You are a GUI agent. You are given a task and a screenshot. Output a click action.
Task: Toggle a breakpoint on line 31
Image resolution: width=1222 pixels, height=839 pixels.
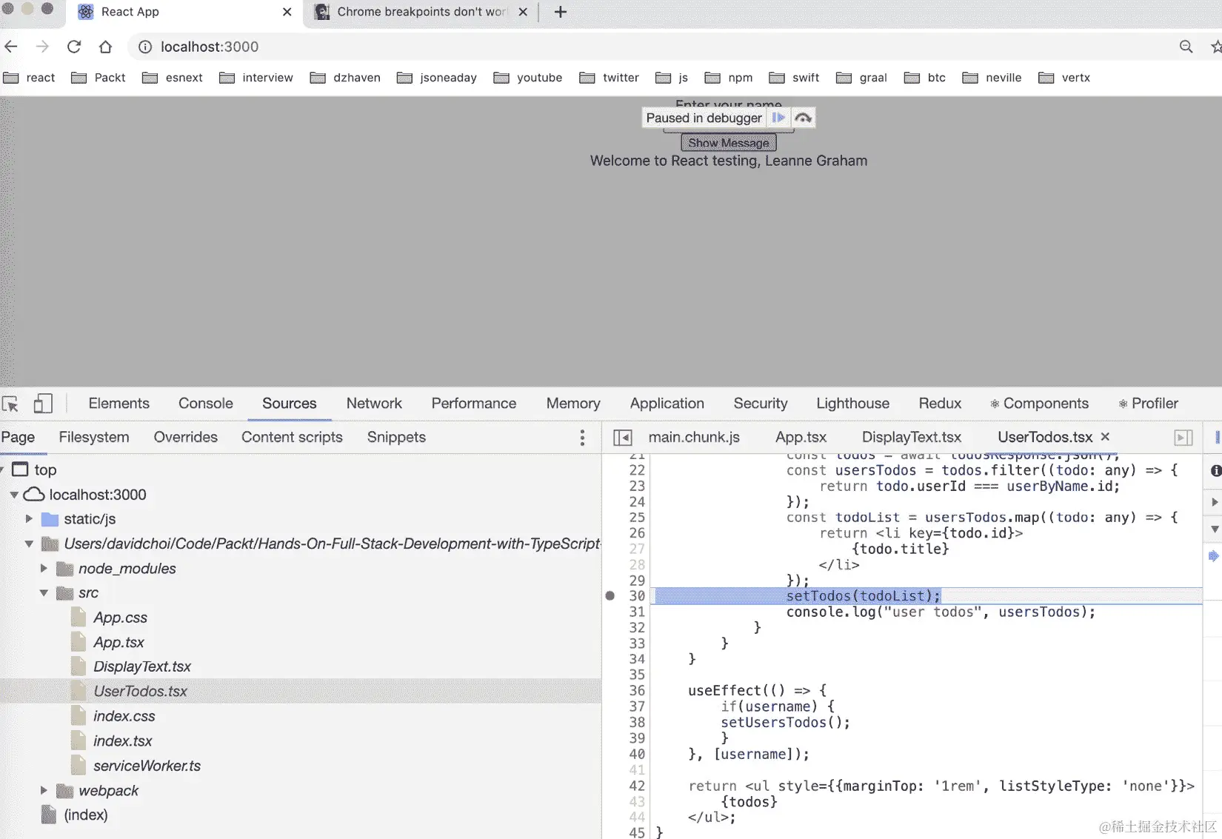637,612
